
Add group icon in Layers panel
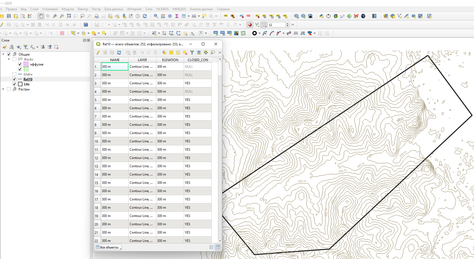(12, 47)
